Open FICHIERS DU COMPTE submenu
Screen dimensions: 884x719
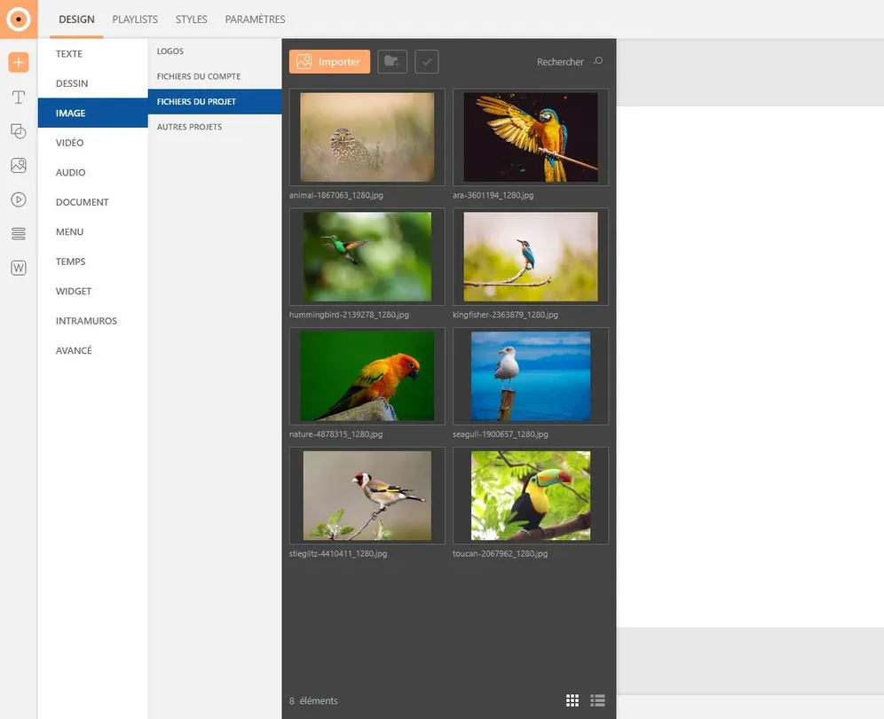(x=199, y=76)
